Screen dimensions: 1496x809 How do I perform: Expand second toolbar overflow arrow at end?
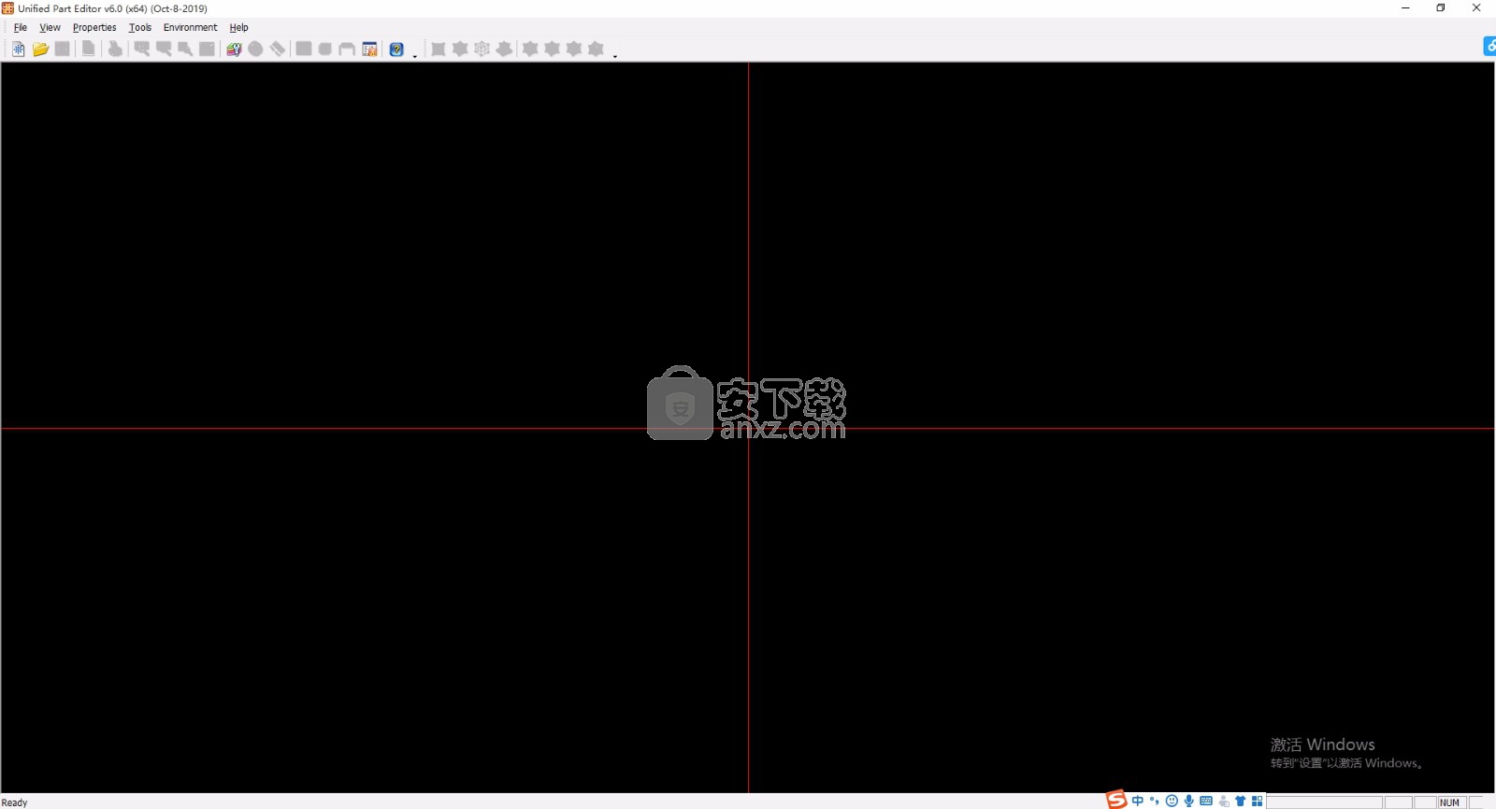pos(615,55)
